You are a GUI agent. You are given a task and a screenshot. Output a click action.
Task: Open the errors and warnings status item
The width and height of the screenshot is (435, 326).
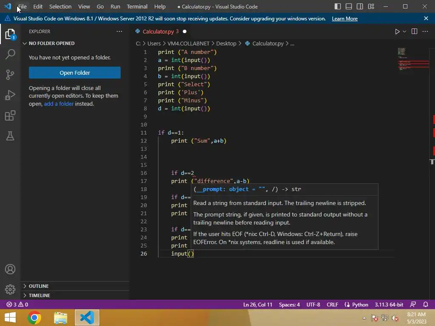(17, 304)
